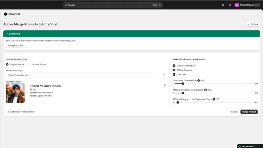
Task: Open dev previews panel
Action: pos(250,146)
